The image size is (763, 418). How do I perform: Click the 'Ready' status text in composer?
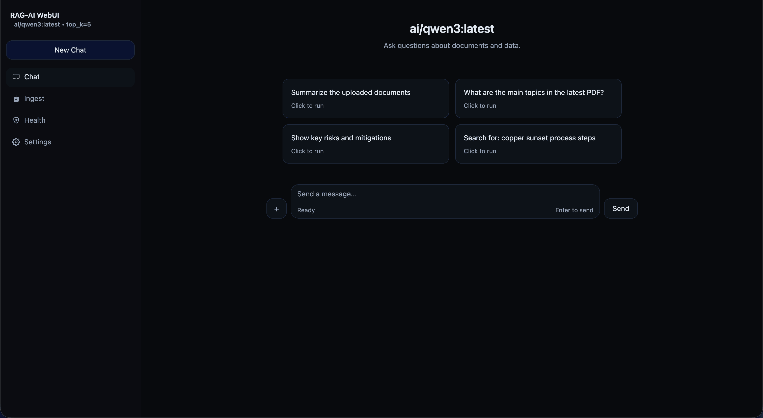pyautogui.click(x=306, y=210)
